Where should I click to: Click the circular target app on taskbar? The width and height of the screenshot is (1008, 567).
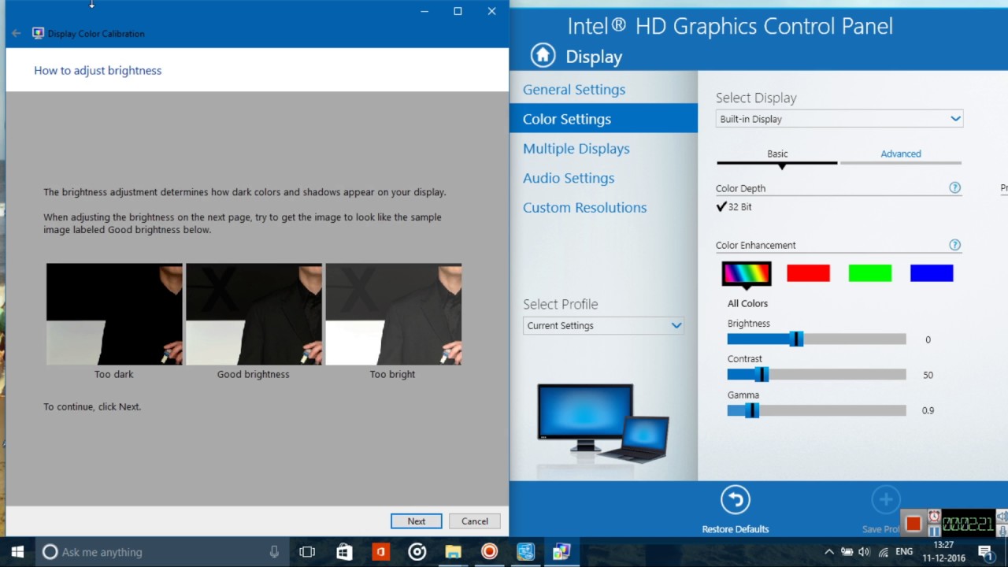417,552
